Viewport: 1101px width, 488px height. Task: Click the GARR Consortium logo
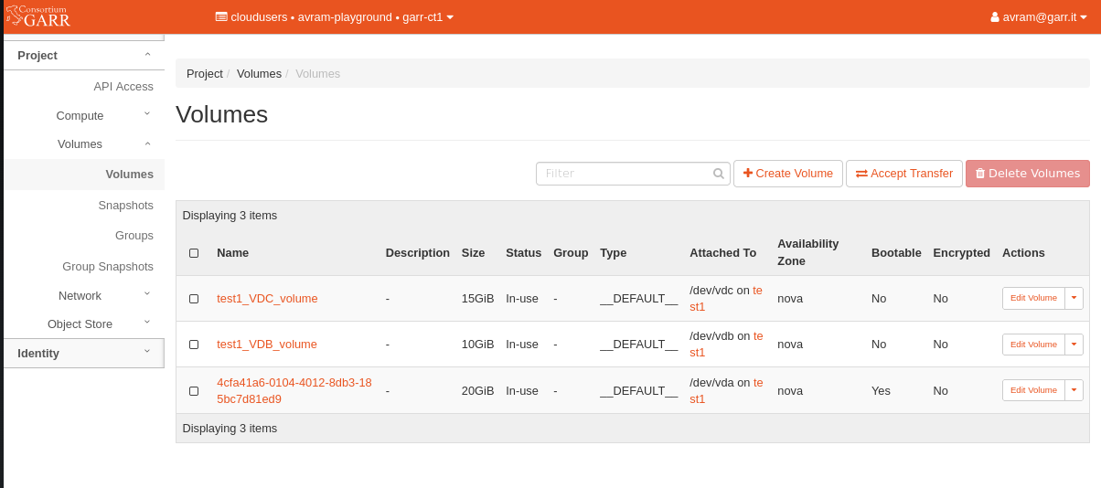37,16
